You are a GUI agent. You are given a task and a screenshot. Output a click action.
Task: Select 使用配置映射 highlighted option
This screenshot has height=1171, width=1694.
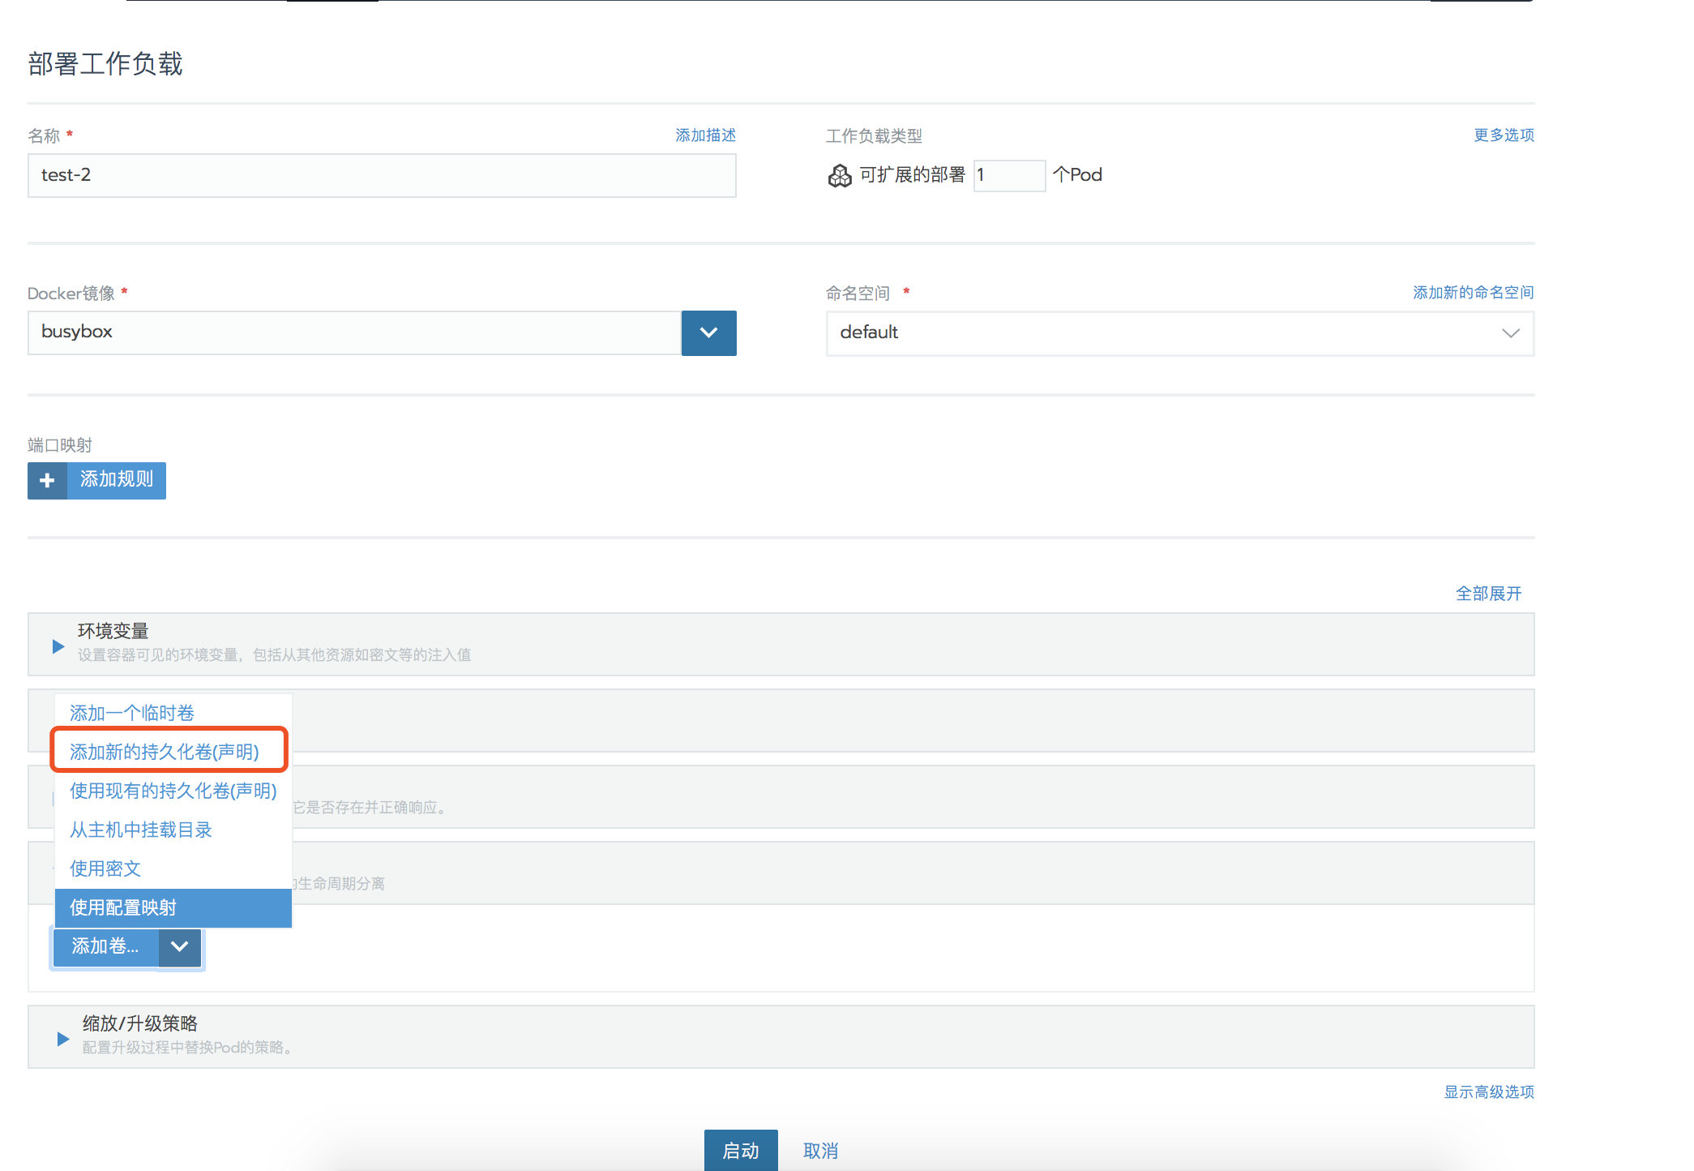pos(123,907)
